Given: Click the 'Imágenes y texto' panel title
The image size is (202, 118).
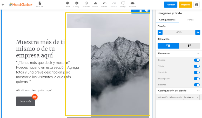Looking at the screenshot, I should 170,13.
